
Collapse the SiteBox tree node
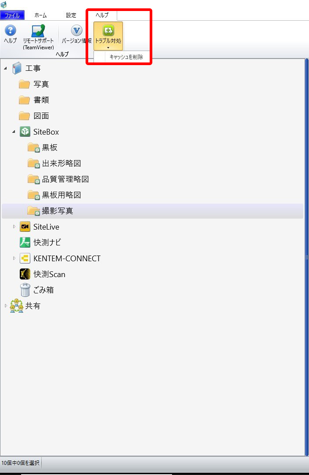pyautogui.click(x=14, y=132)
